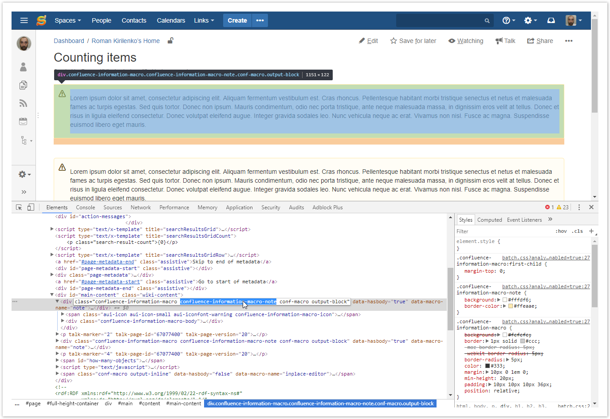This screenshot has width=610, height=419.
Task: Collapse the main-content div node in Elements
Action: point(52,295)
